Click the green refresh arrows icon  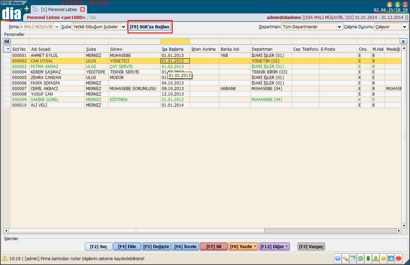pyautogui.click(x=361, y=258)
